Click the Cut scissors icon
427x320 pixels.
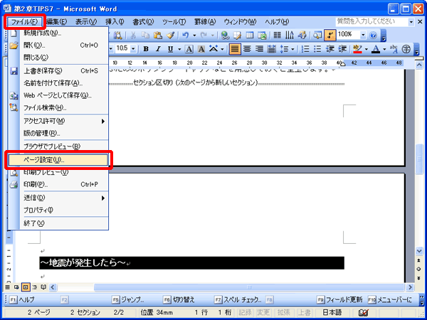point(134,36)
